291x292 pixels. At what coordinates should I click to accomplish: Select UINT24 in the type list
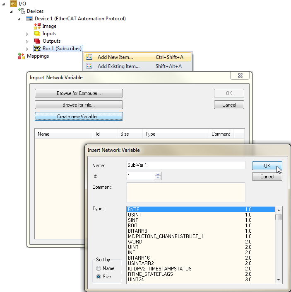pyautogui.click(x=201, y=280)
